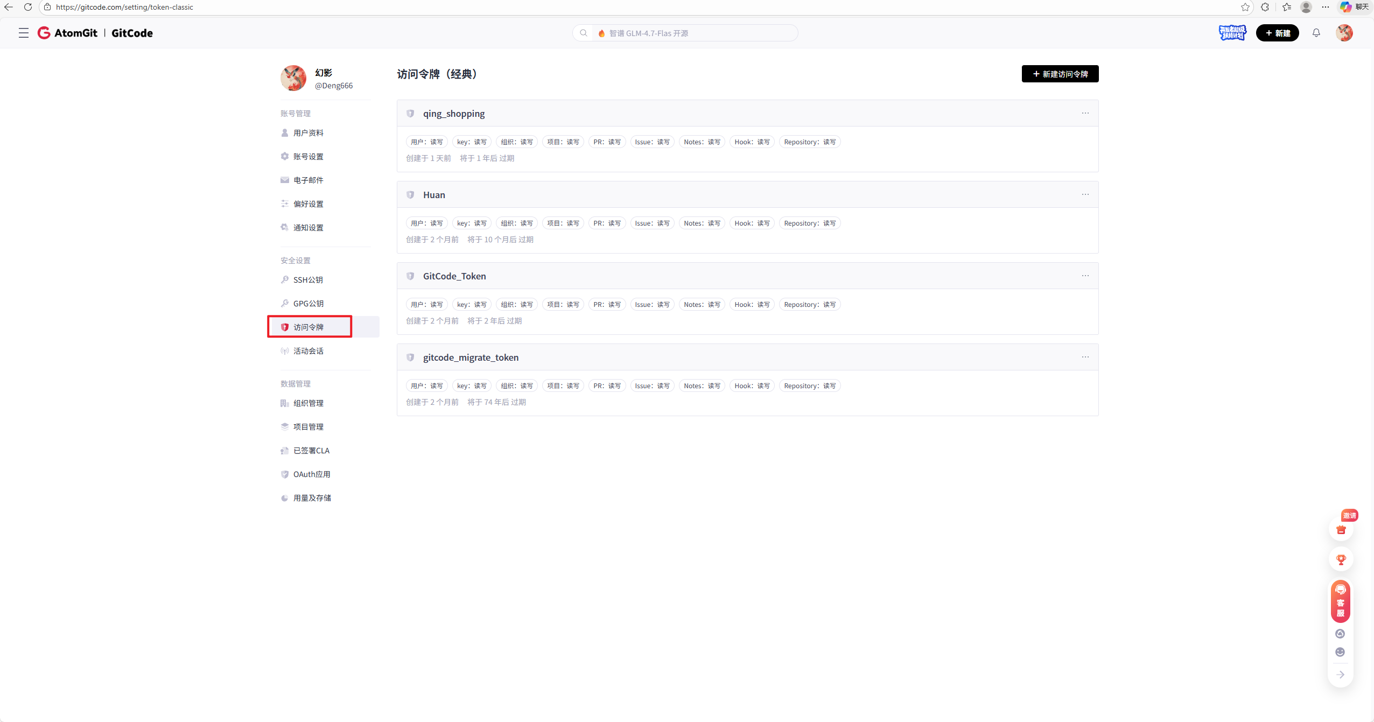Click the browser extensions puzzle icon
Screen dimensions: 1374x722
point(1265,7)
